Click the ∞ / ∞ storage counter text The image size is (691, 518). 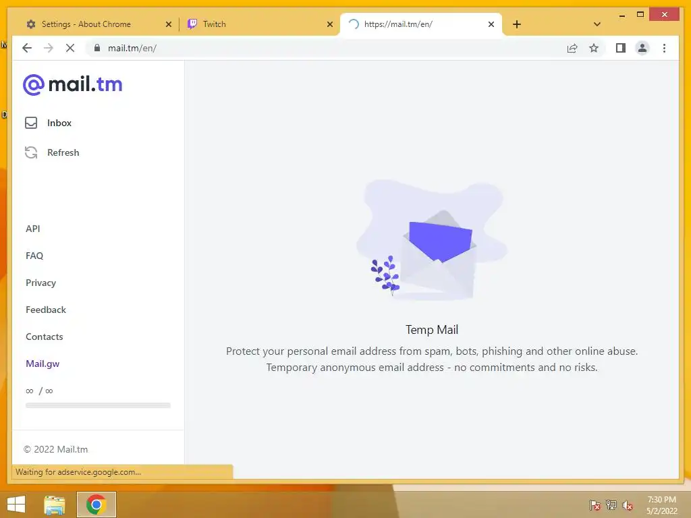click(39, 391)
